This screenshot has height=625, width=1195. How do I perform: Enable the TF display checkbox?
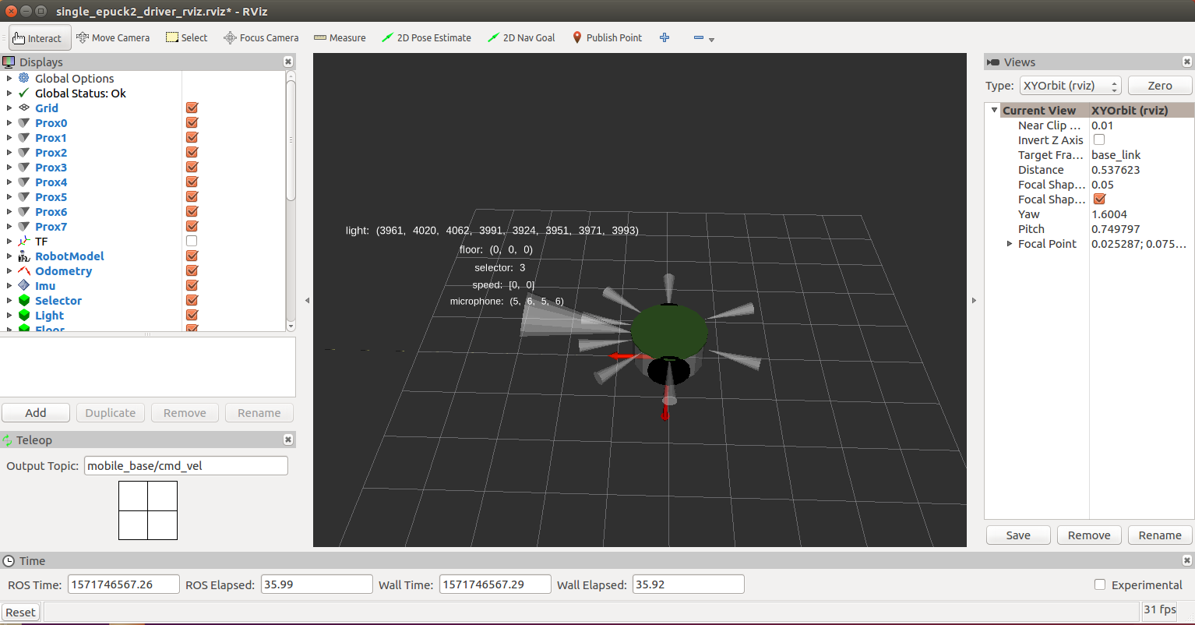click(x=192, y=242)
